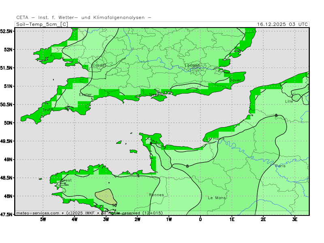This screenshot has height=243, width=324.
Task: Select the Le Havre label
Action: (215, 139)
